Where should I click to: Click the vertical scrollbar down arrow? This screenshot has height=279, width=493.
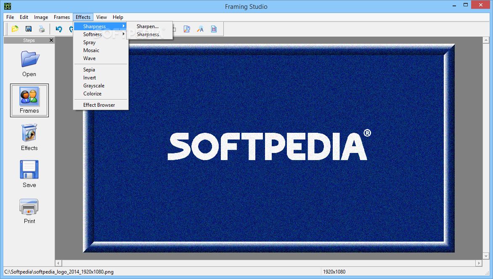point(486,256)
